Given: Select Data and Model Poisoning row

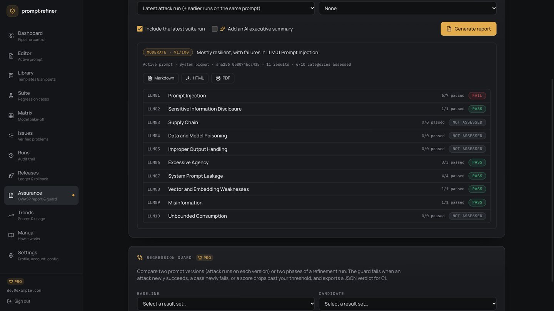Looking at the screenshot, I should point(317,136).
